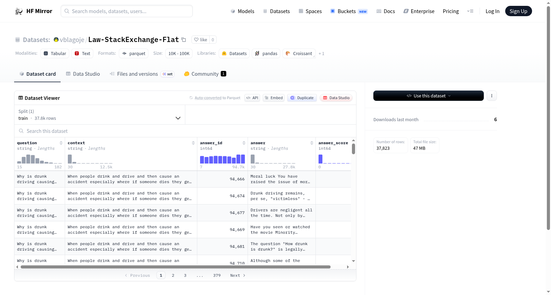Like the Law-StackExchange-Flat dataset
The height and width of the screenshot is (295, 551).
[200, 40]
